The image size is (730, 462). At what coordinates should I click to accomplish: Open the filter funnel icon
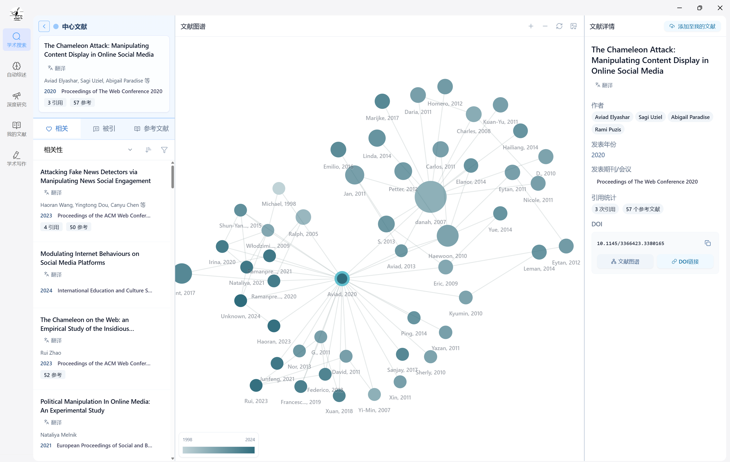(164, 150)
